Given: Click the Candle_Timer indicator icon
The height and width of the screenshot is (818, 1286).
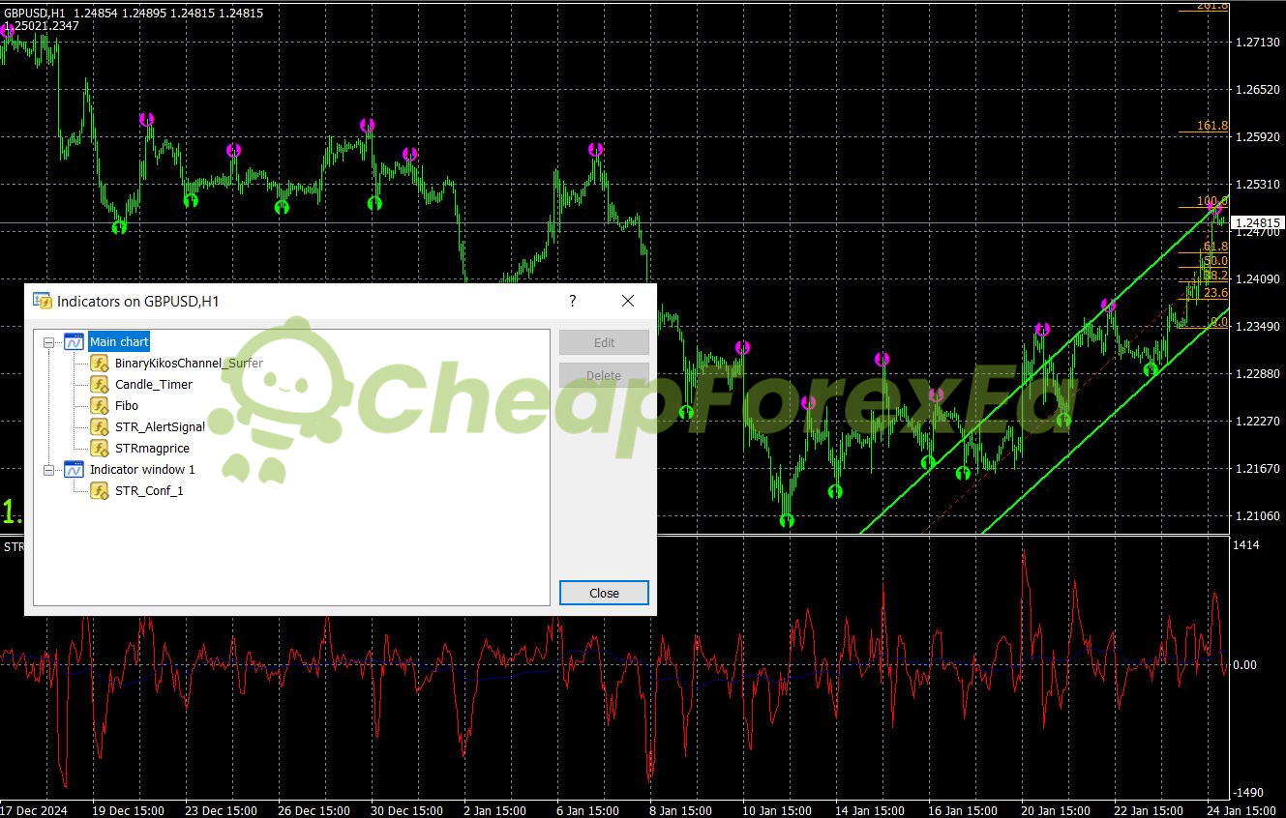Looking at the screenshot, I should tap(100, 385).
